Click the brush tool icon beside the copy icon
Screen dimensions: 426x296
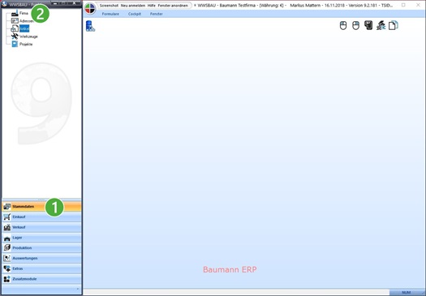point(381,25)
